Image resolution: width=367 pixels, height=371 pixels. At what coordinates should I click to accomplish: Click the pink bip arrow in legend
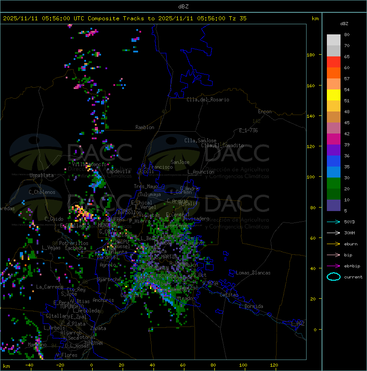pyautogui.click(x=333, y=255)
